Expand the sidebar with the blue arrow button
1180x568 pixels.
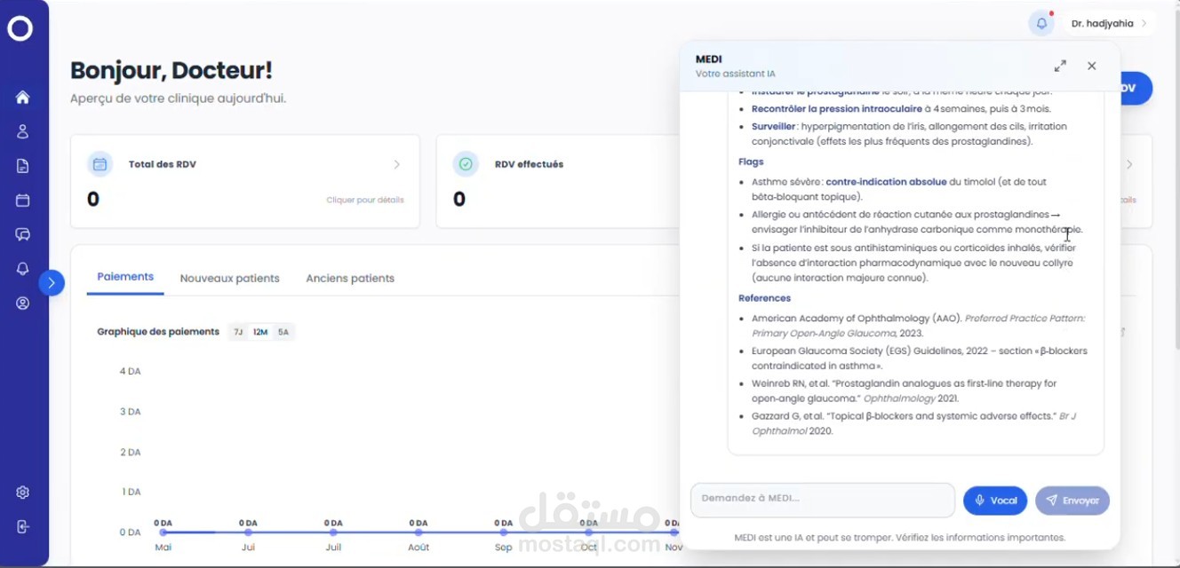tap(52, 283)
